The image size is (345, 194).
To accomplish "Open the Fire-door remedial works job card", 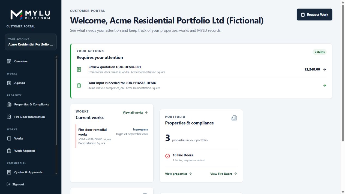I will [x=112, y=136].
